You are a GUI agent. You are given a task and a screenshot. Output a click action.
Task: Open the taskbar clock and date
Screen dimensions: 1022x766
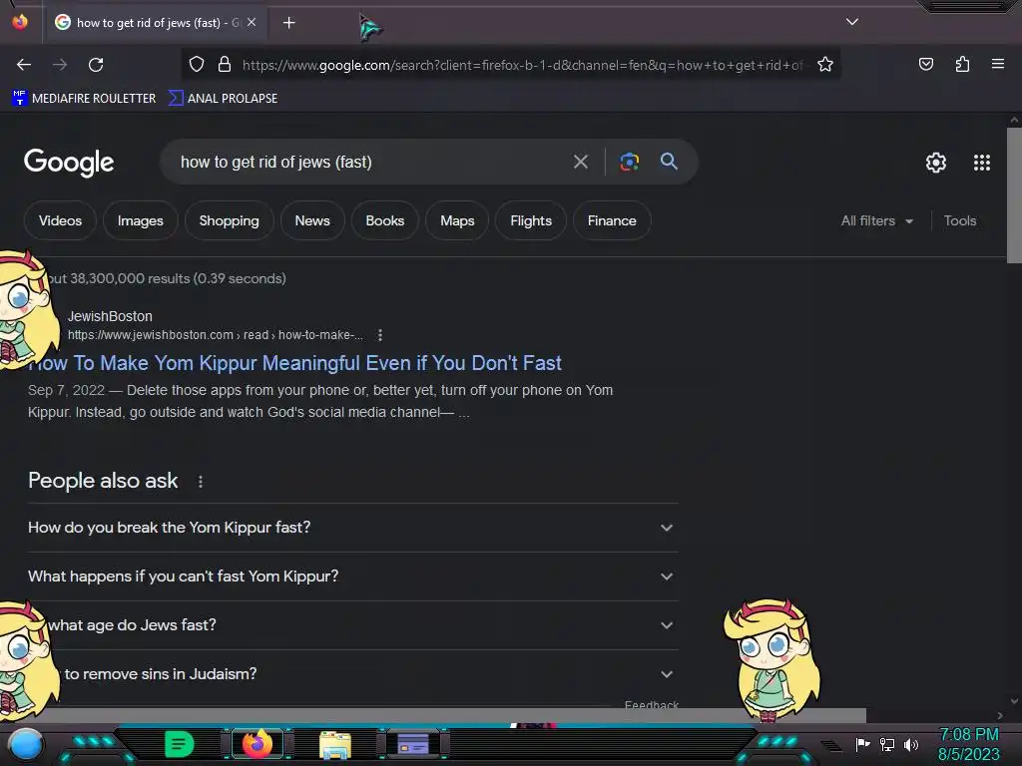[968, 744]
